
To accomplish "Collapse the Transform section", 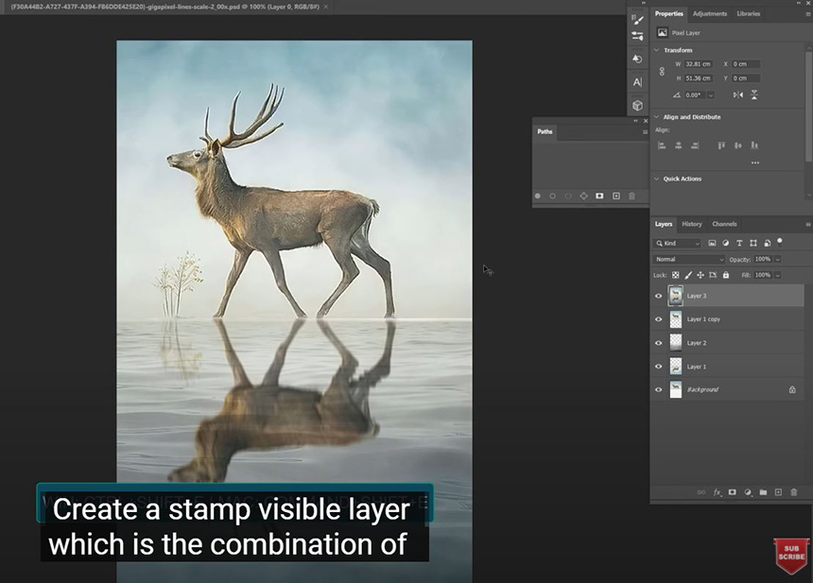I will [x=657, y=50].
